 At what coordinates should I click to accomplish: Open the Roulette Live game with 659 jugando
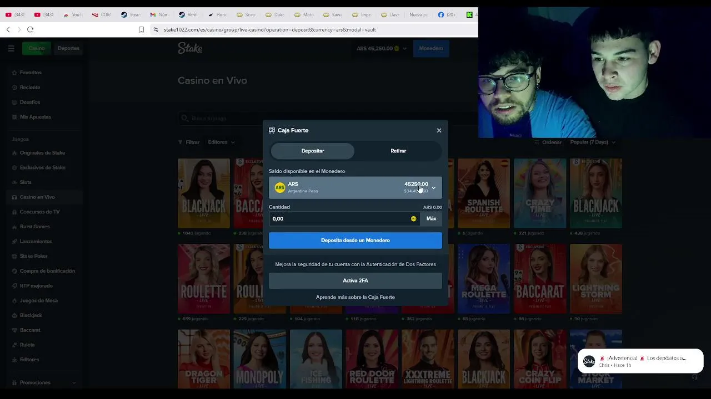click(203, 279)
